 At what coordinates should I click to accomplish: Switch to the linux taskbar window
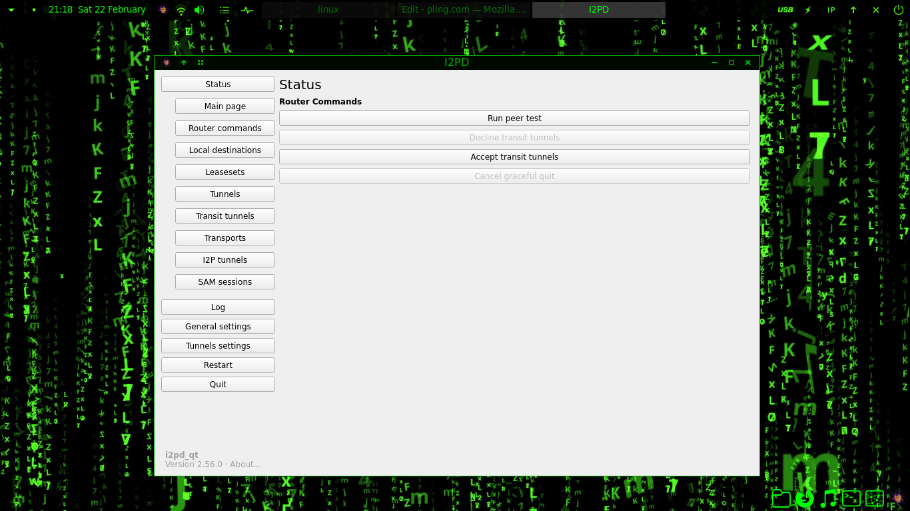328,10
